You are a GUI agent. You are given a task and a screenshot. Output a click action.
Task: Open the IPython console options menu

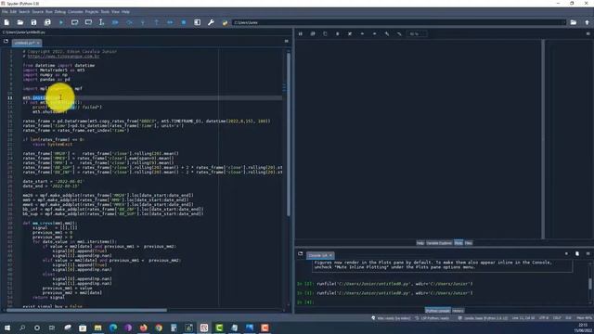pyautogui.click(x=588, y=253)
